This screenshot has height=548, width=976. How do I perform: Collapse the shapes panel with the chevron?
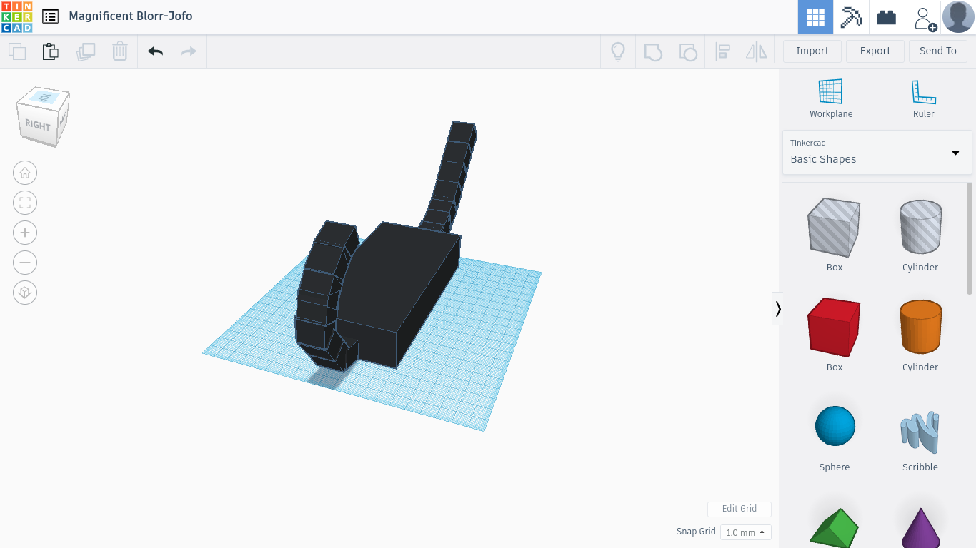tap(777, 308)
